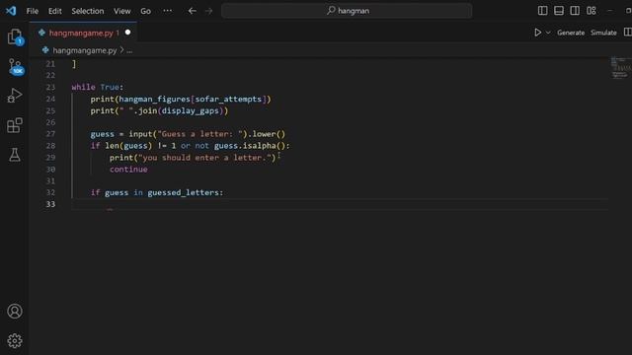Click hangmangame.py in the breadcrumb
632x355 pixels.
click(x=84, y=50)
